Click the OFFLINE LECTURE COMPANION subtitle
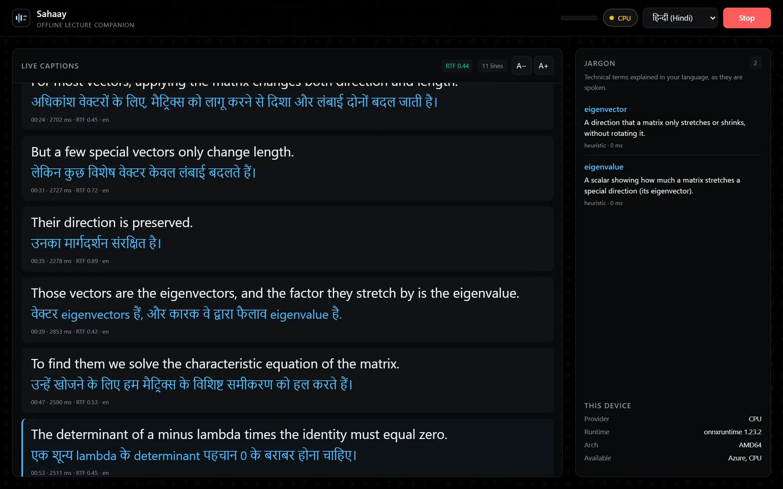Image resolution: width=783 pixels, height=489 pixels. [x=85, y=25]
